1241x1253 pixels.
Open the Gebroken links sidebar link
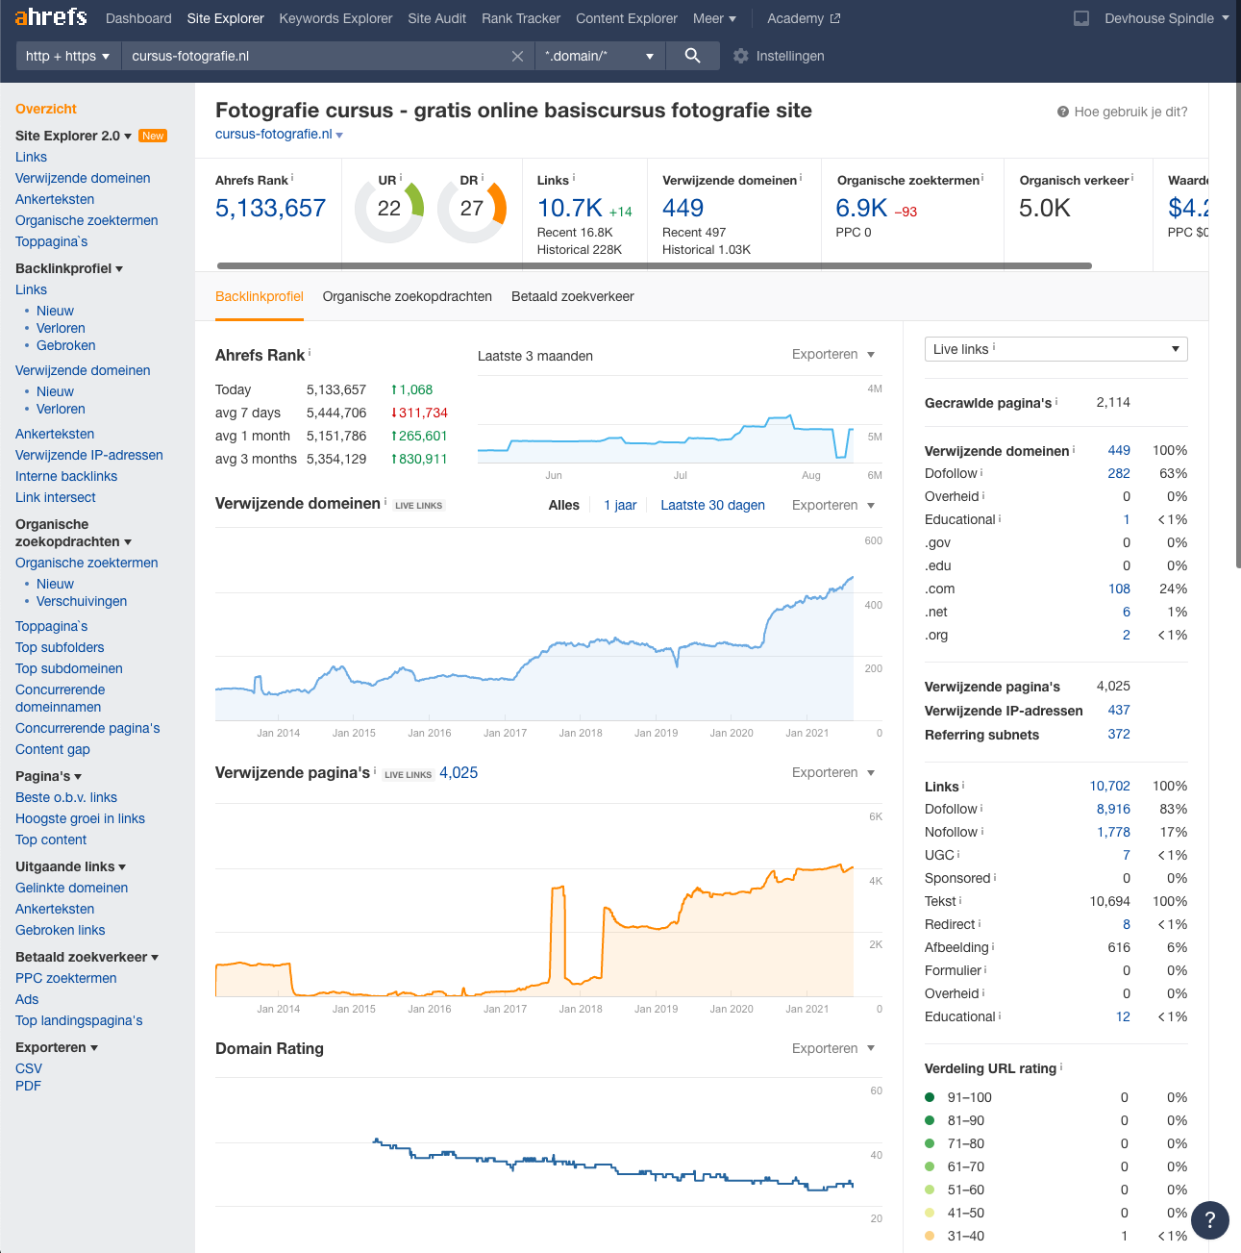point(61,930)
